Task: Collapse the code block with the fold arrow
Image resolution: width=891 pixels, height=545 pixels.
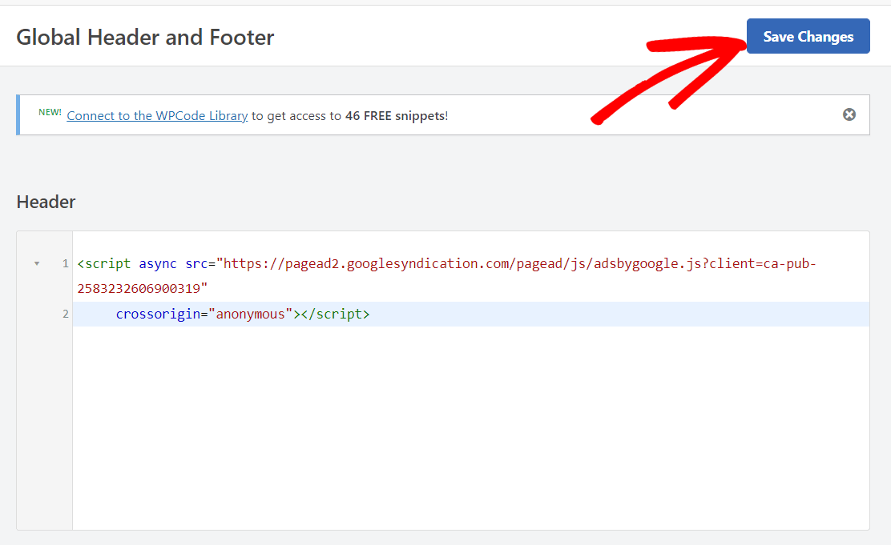Action: coord(36,262)
